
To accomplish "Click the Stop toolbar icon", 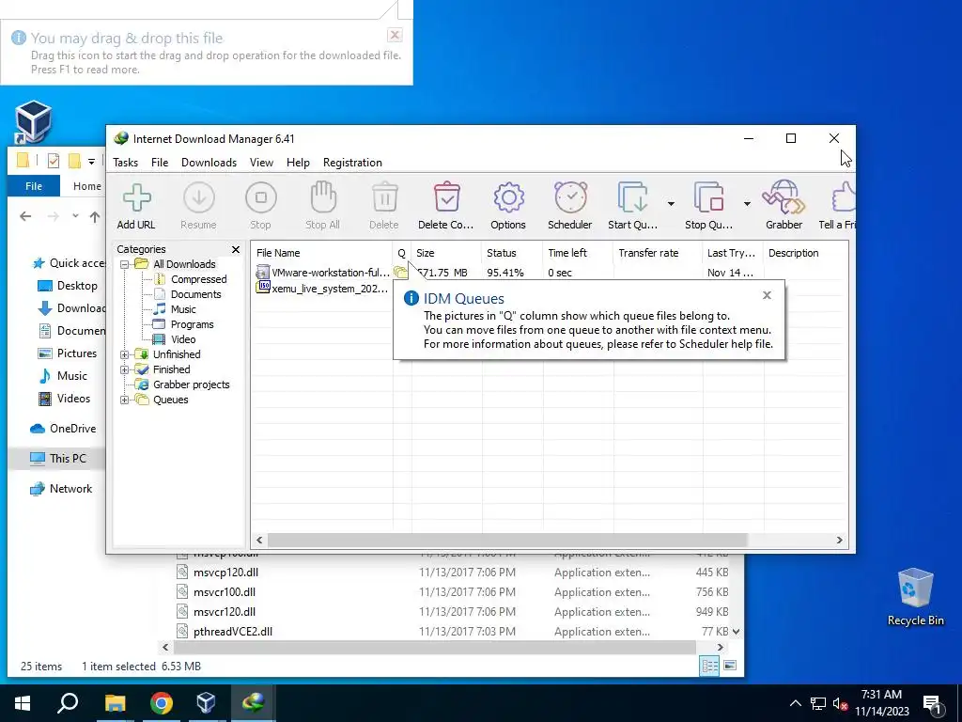I will coord(261,206).
